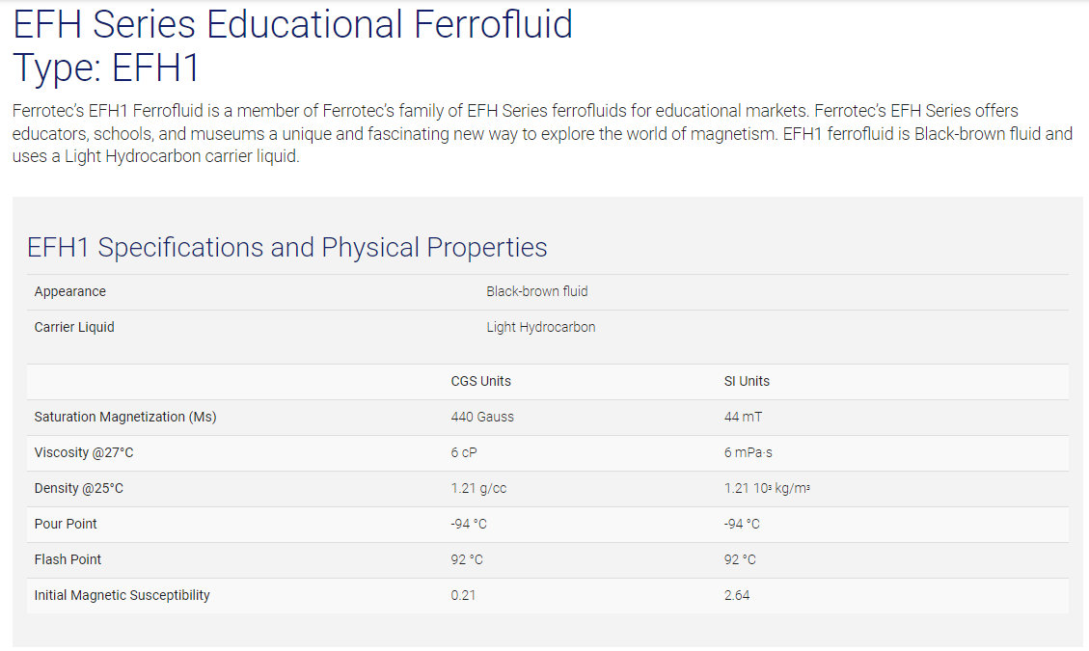
Task: Click the 'Black-brown fluid' value cell
Action: (537, 292)
